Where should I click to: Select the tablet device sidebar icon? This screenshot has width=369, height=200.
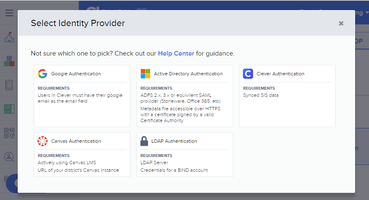9,85
